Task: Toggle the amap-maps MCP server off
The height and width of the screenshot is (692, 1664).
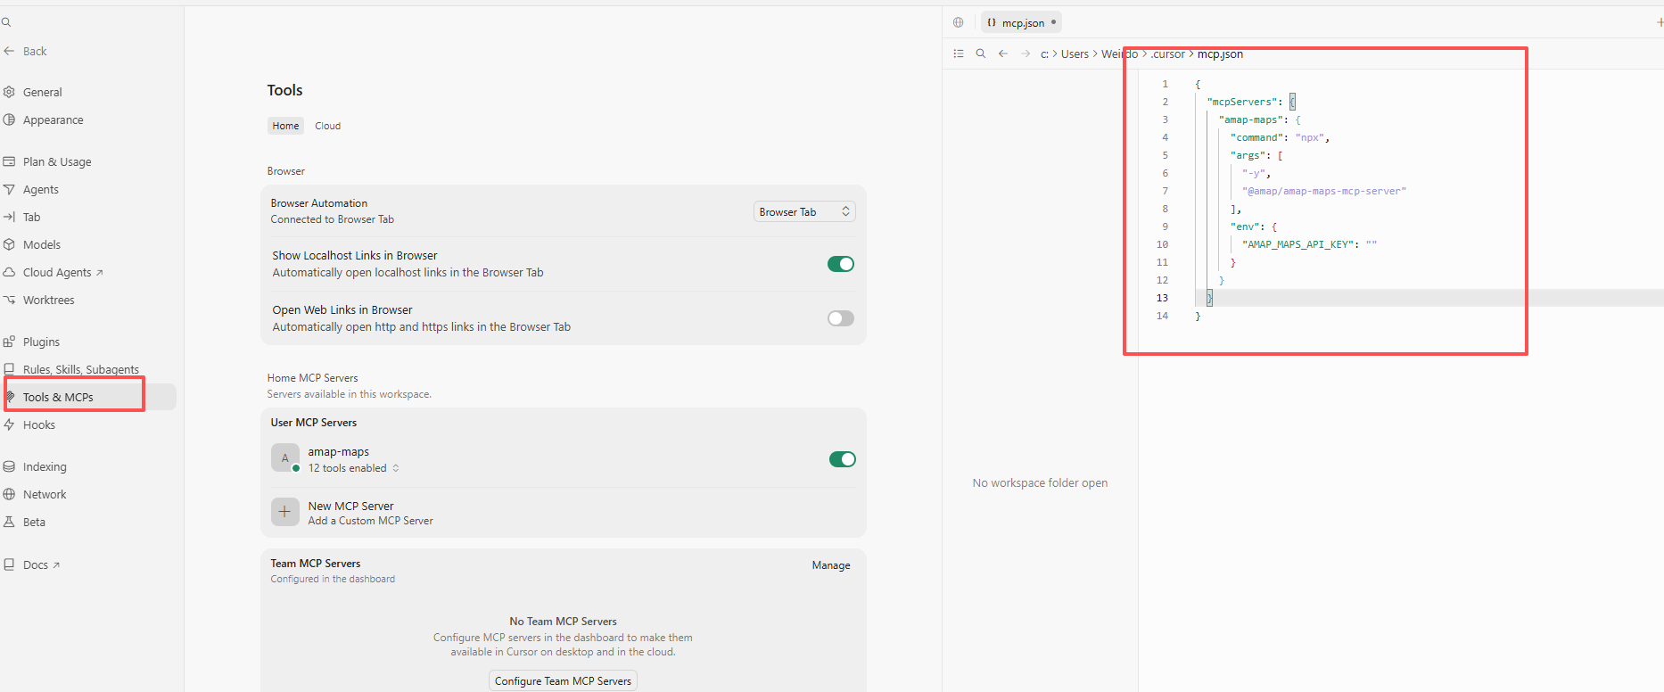Action: point(843,459)
